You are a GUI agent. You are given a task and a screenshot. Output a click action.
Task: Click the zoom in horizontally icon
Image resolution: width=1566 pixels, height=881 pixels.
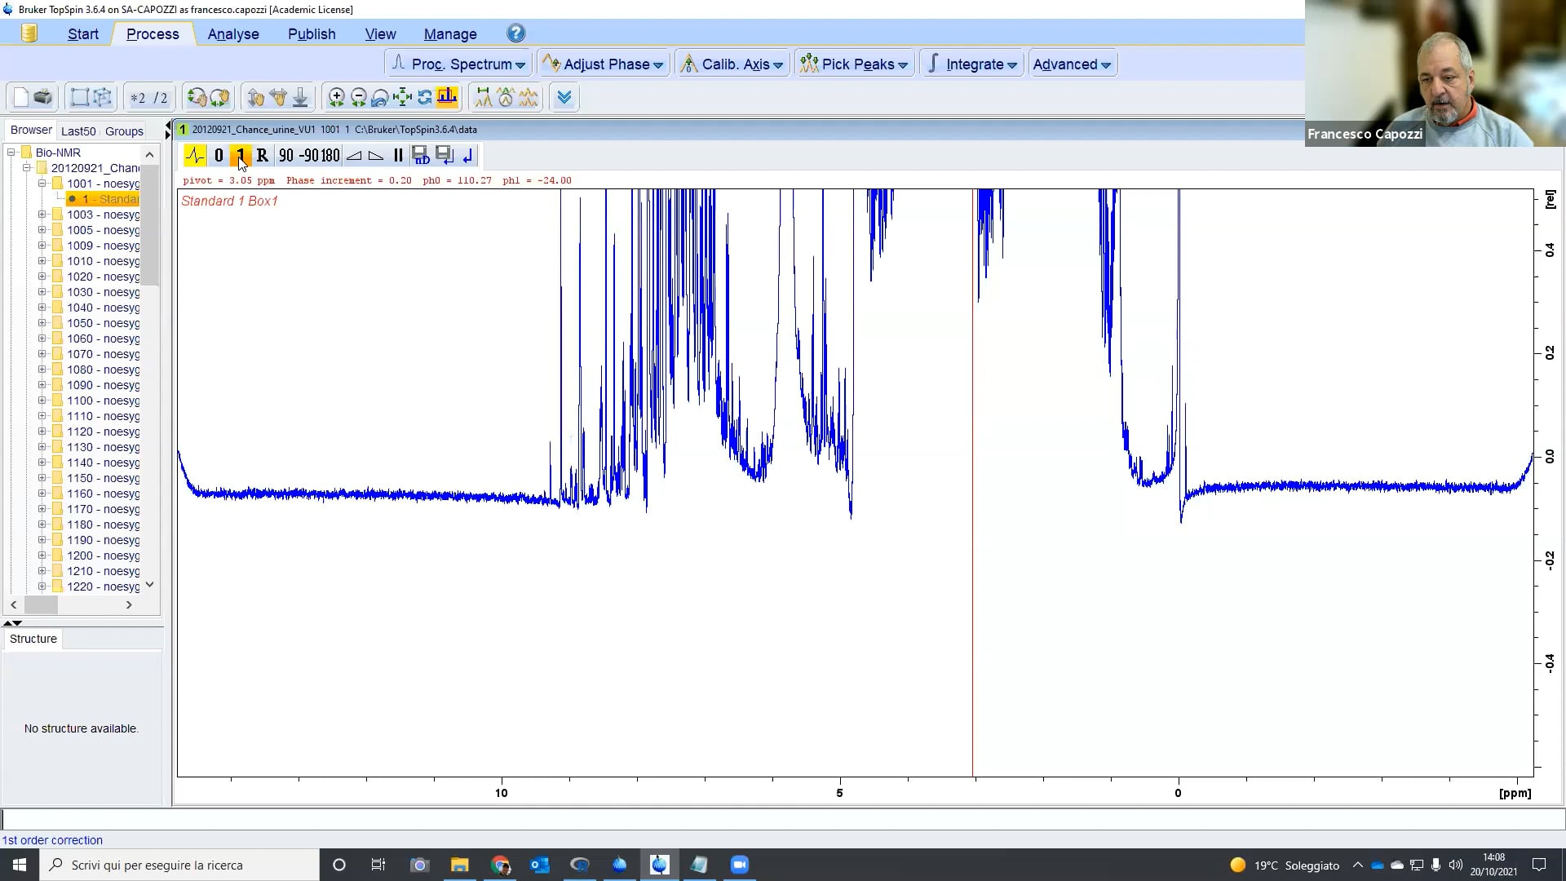[336, 98]
